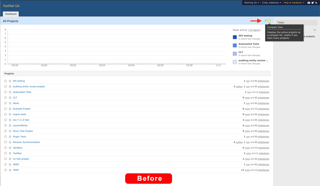
Task: Click the TestRail QA site title
Action: point(11,6)
